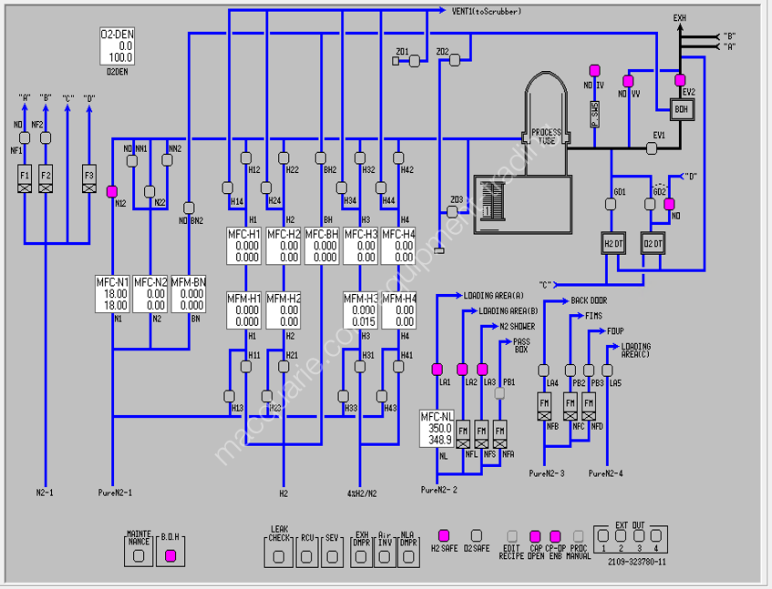The image size is (772, 589).
Task: Select the O2 DT detector box
Action: (653, 243)
